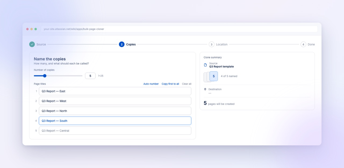Go to the Source step label

(41, 45)
